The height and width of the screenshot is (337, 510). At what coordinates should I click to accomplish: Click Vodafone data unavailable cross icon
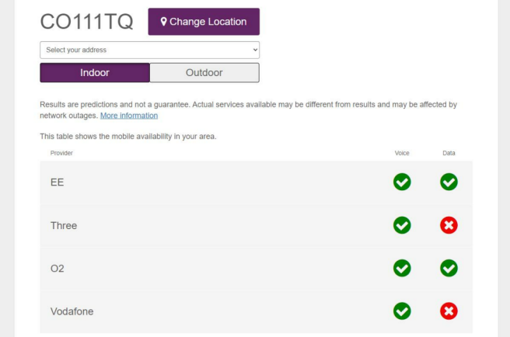(449, 311)
